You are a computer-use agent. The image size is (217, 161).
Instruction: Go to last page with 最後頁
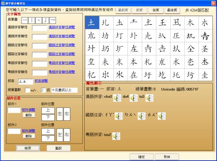click(172, 10)
